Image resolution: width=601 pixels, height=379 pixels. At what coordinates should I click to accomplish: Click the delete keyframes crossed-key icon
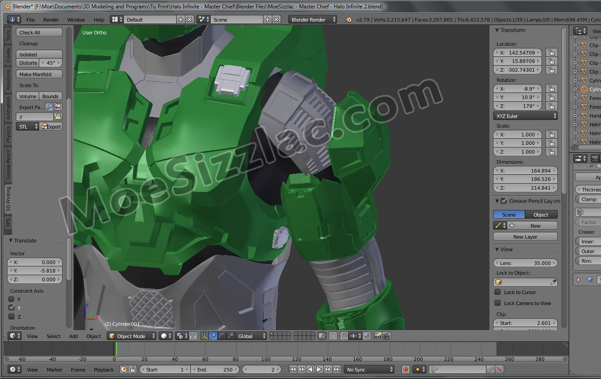499,370
